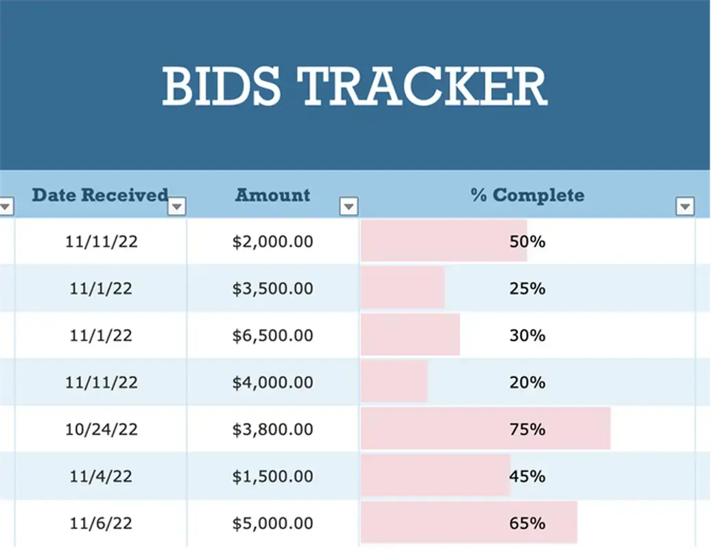
Task: Click the $3,500.00 amount cell
Action: point(272,288)
